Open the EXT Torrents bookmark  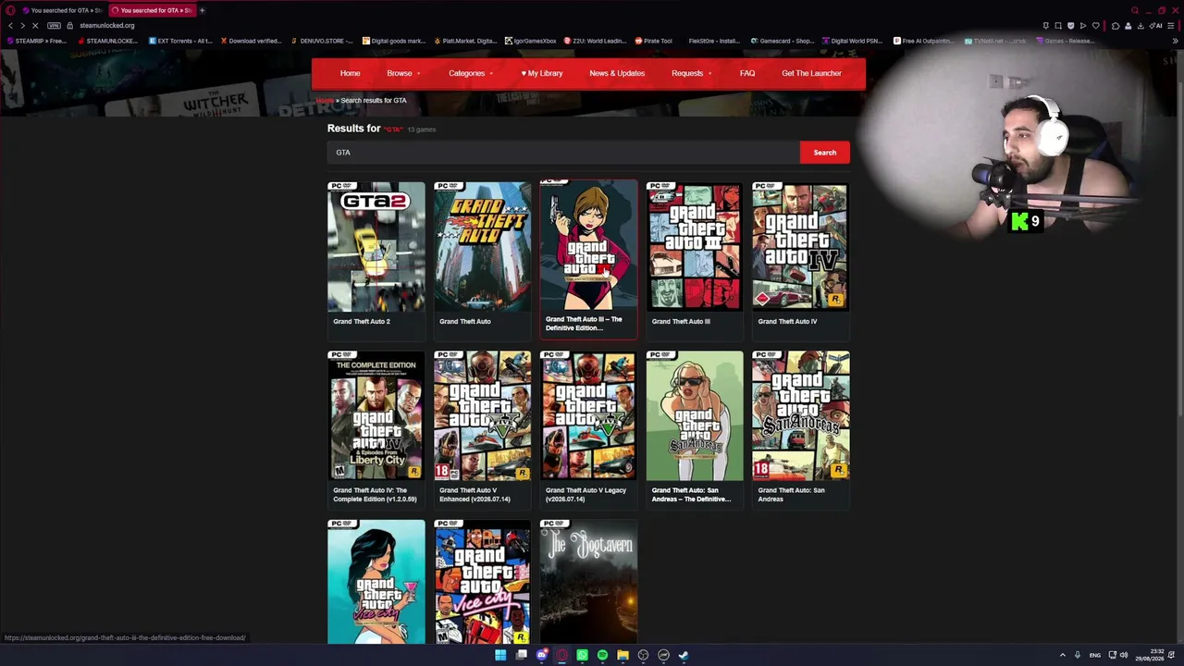click(180, 41)
